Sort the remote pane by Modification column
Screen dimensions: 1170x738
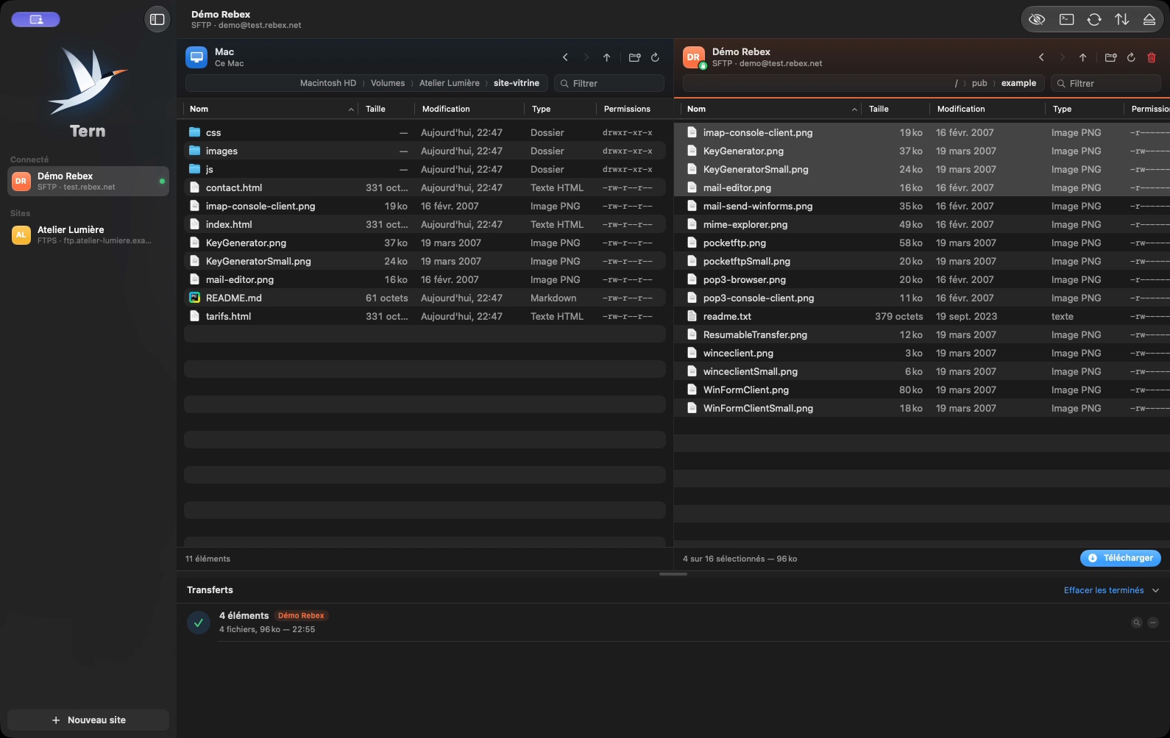(988, 109)
